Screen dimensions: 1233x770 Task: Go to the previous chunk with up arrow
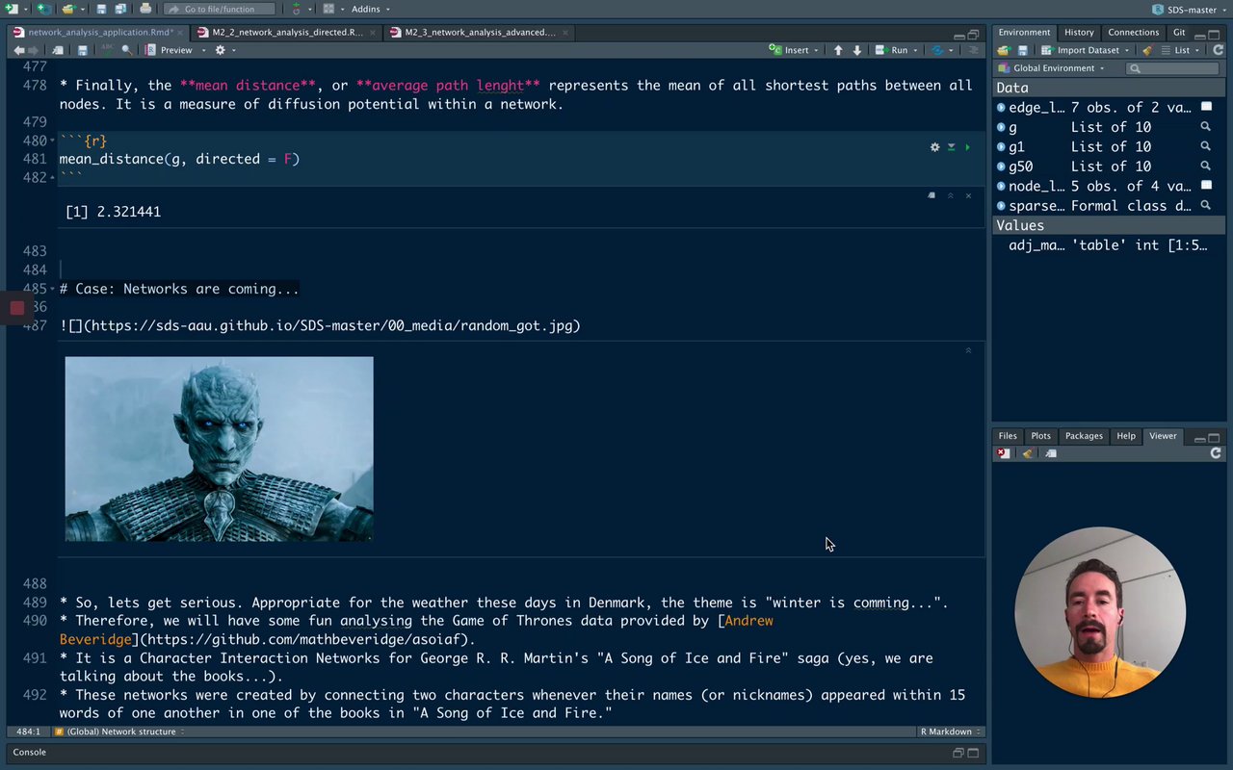(x=838, y=50)
